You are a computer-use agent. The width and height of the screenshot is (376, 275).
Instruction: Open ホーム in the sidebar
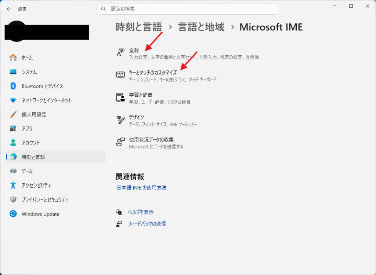(x=56, y=58)
